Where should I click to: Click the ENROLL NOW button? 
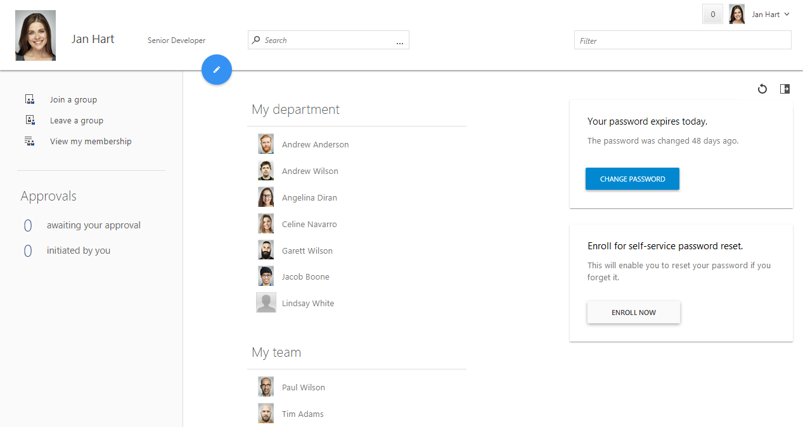click(x=634, y=313)
